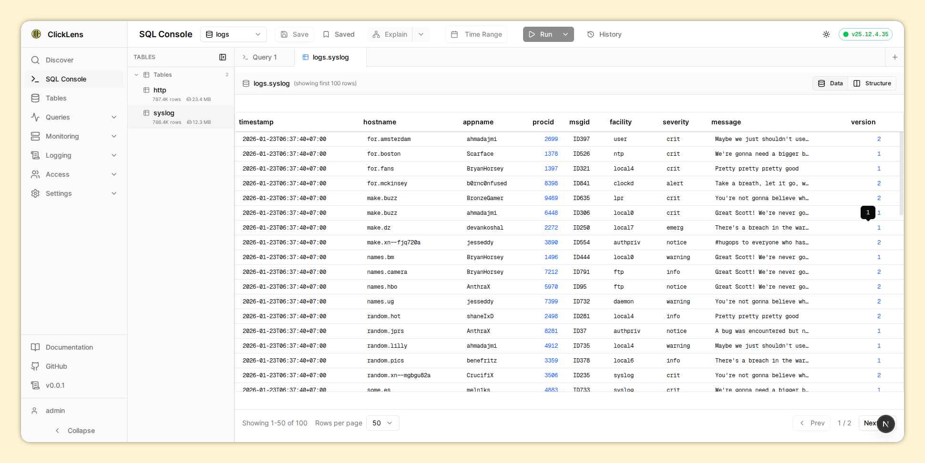Open rows per page dropdown
Image resolution: width=925 pixels, height=463 pixels.
382,423
